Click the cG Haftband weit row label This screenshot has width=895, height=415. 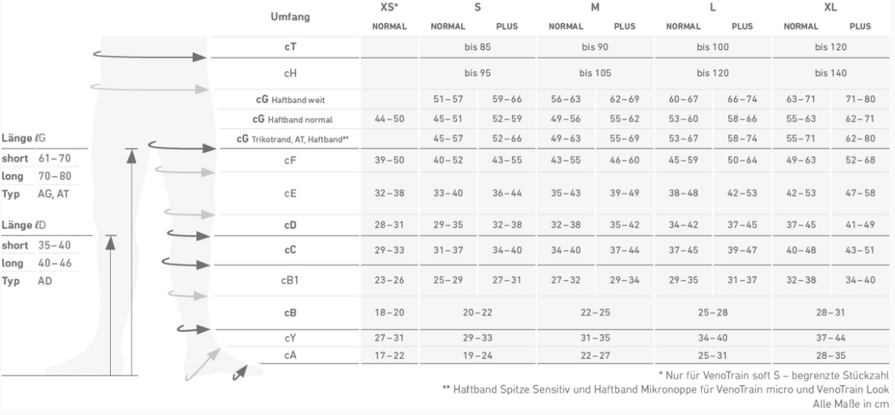point(288,99)
